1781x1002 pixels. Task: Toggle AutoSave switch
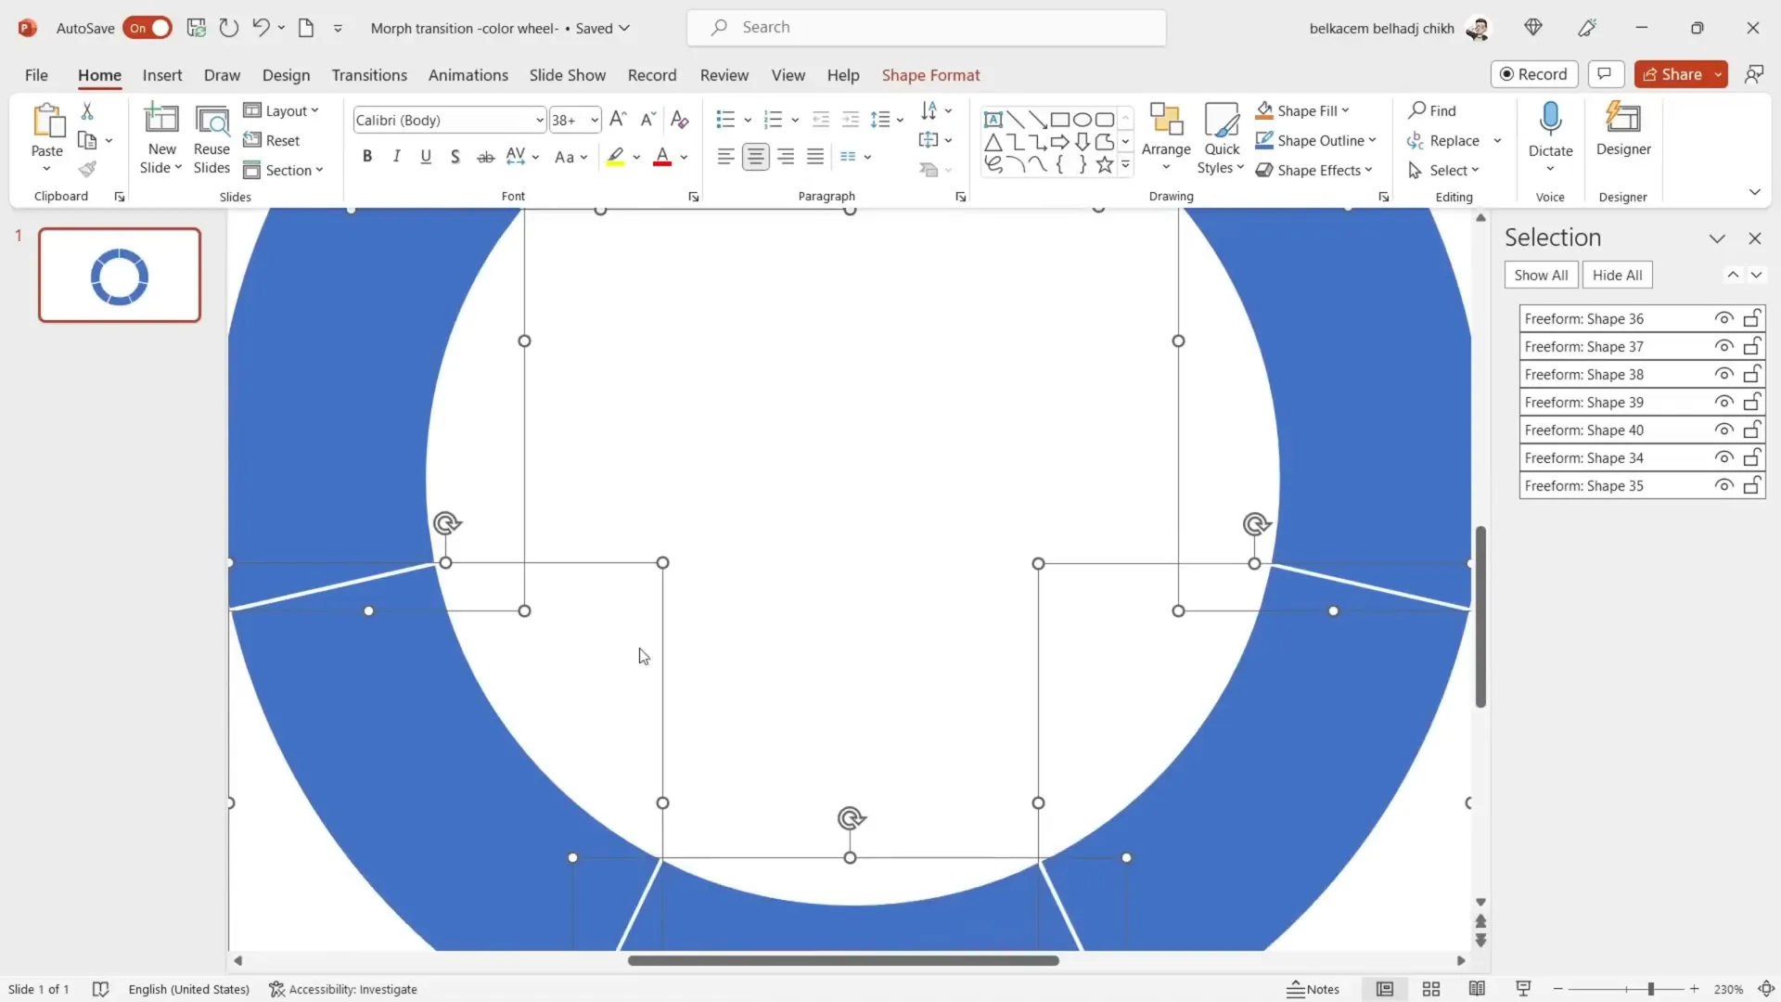(x=148, y=28)
